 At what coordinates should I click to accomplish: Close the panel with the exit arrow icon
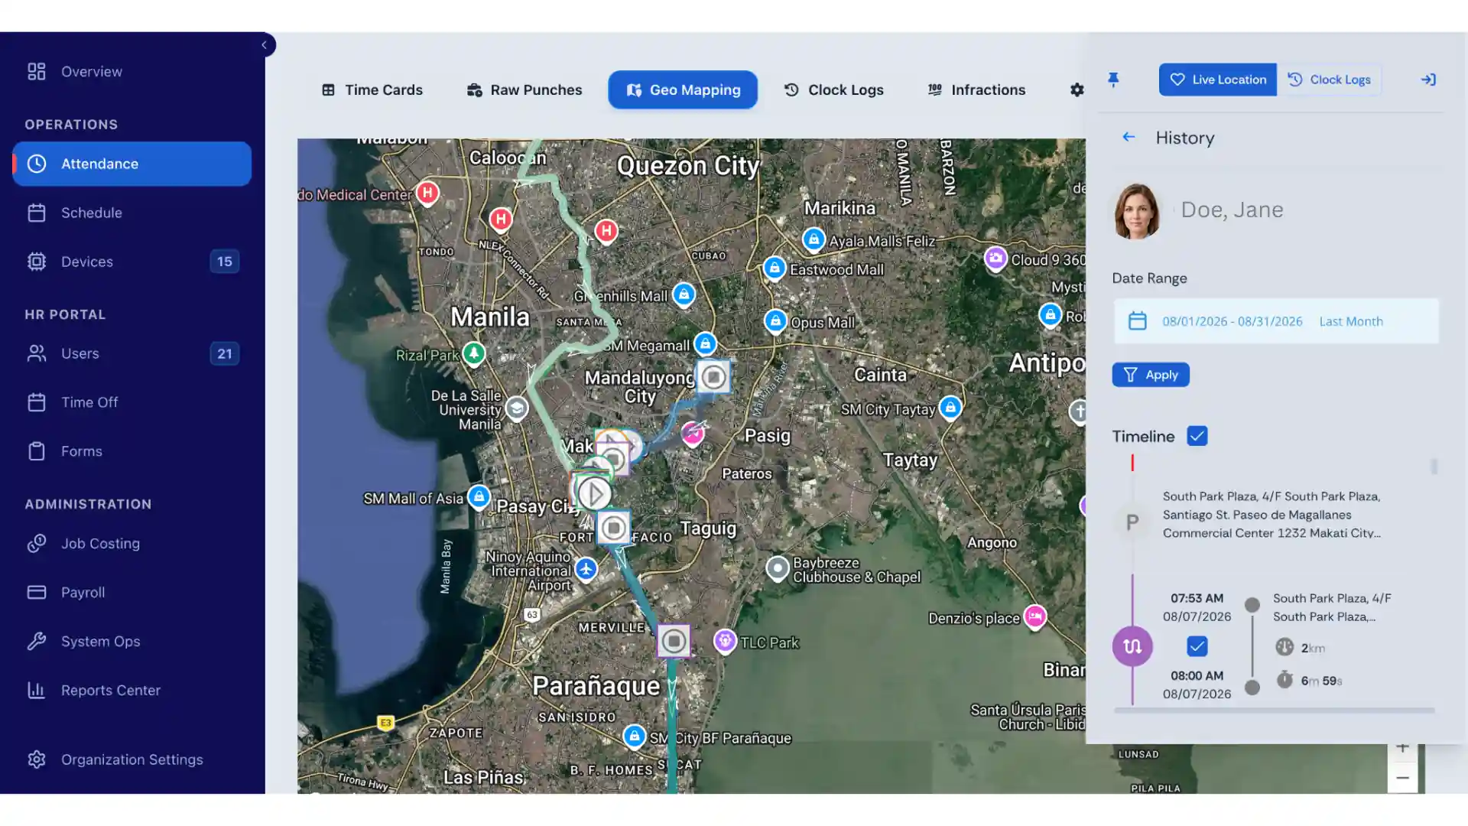tap(1428, 80)
